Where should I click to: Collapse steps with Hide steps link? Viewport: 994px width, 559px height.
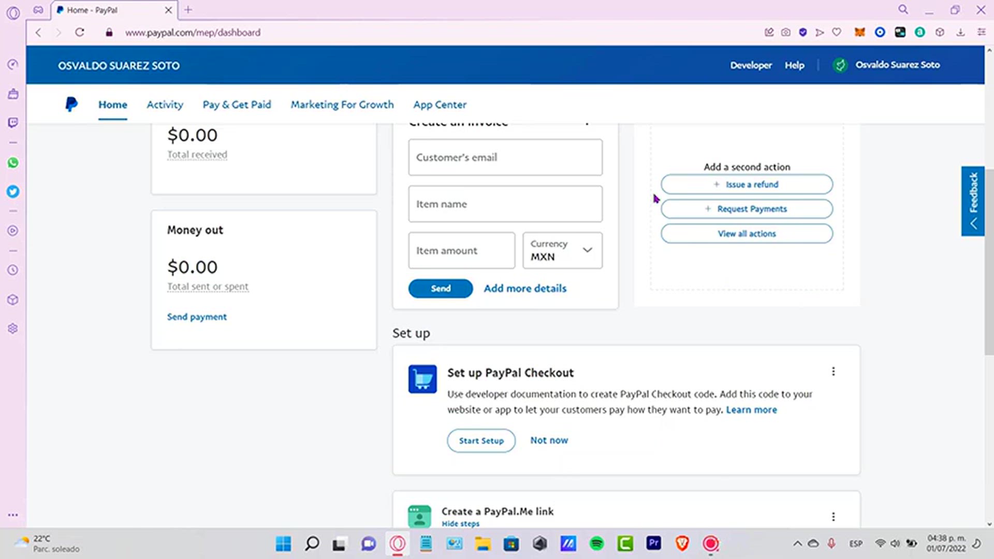pyautogui.click(x=460, y=524)
